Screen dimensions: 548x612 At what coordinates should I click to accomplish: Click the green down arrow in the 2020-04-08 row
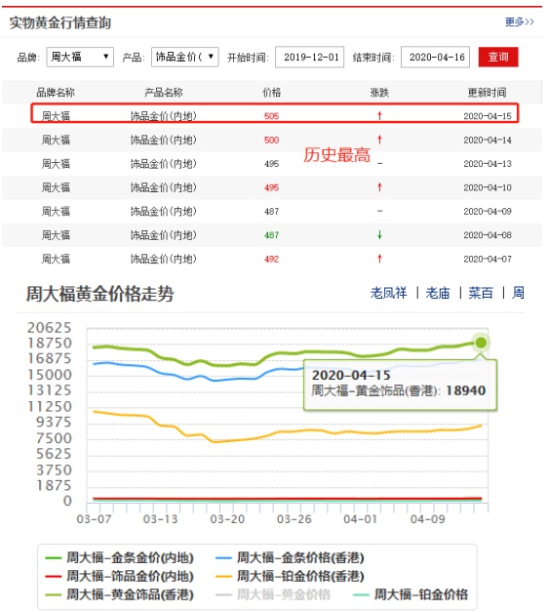pos(379,234)
